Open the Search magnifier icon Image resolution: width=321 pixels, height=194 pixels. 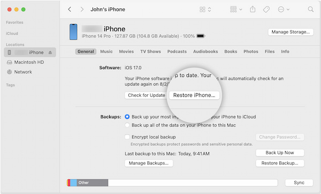(311, 9)
